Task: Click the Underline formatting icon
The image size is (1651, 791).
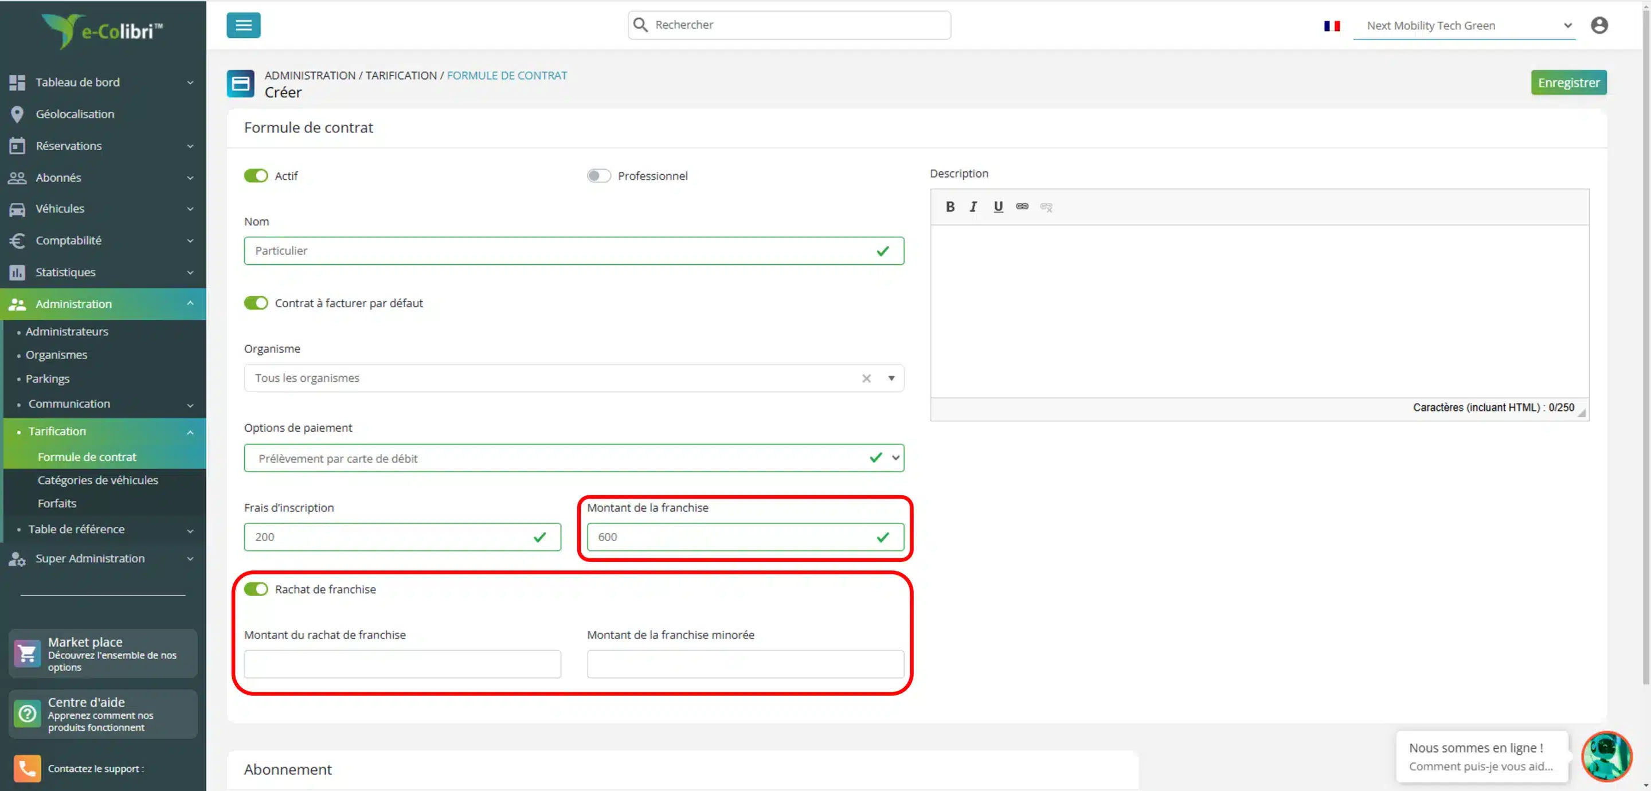Action: pyautogui.click(x=998, y=206)
